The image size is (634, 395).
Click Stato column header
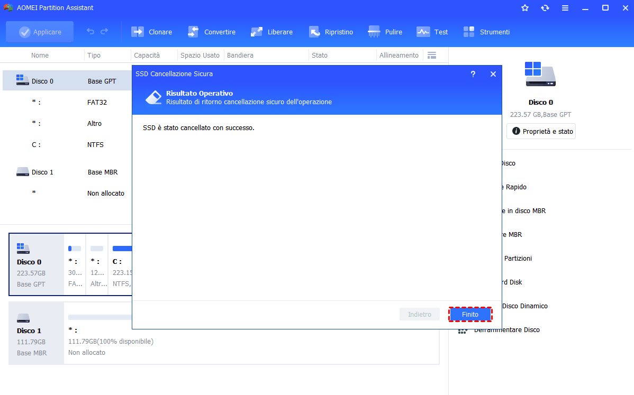pos(320,56)
